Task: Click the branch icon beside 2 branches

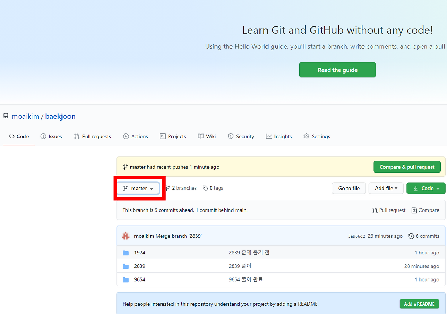Action: (168, 188)
